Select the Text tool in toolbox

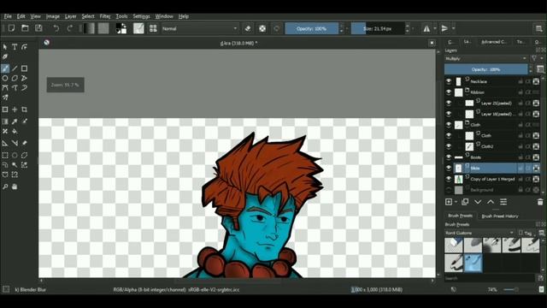pyautogui.click(x=15, y=47)
